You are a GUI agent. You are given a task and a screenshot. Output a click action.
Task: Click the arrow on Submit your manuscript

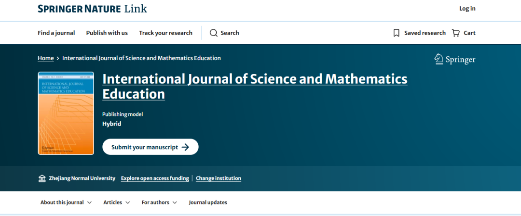click(185, 147)
